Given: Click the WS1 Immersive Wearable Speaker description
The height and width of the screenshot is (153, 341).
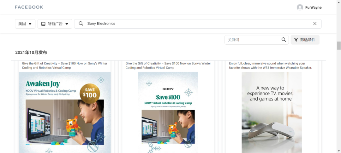Looking at the screenshot, I should pyautogui.click(x=270, y=66).
